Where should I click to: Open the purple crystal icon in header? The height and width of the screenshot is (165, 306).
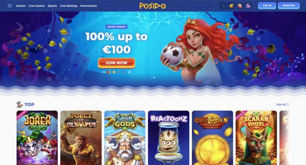coord(248,6)
